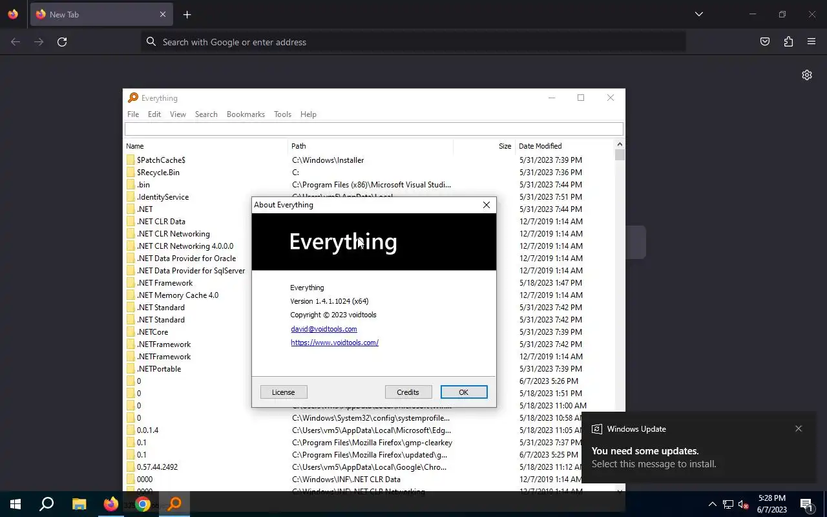This screenshot has height=517, width=827.
Task: Open the View menu in Everything
Action: click(x=178, y=114)
